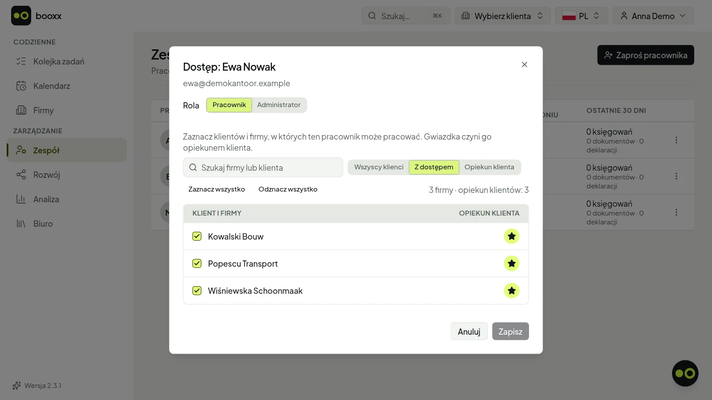Open Analiza section
This screenshot has width=712, height=400.
[x=67, y=199]
